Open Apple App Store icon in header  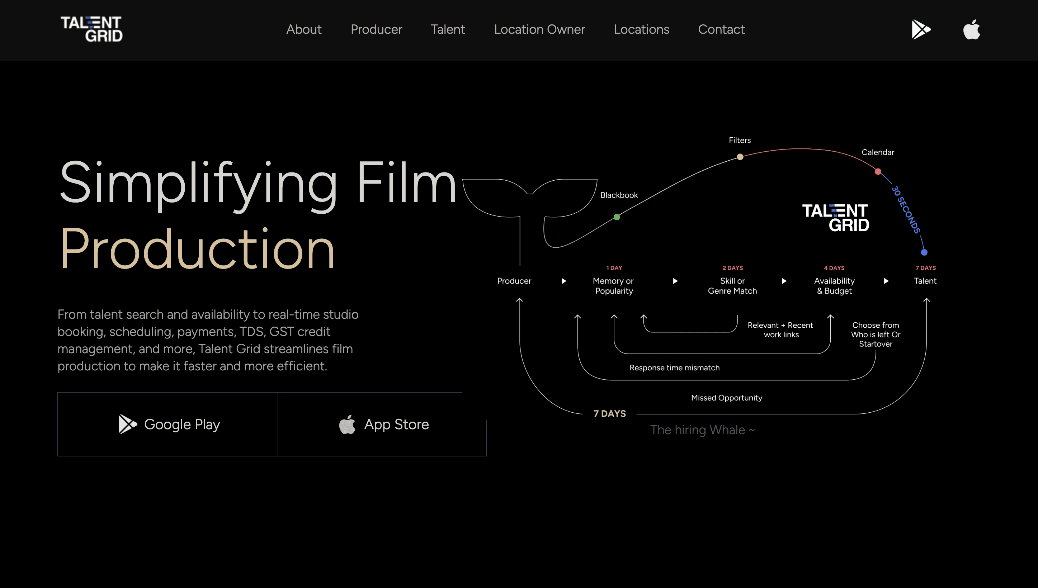click(971, 29)
